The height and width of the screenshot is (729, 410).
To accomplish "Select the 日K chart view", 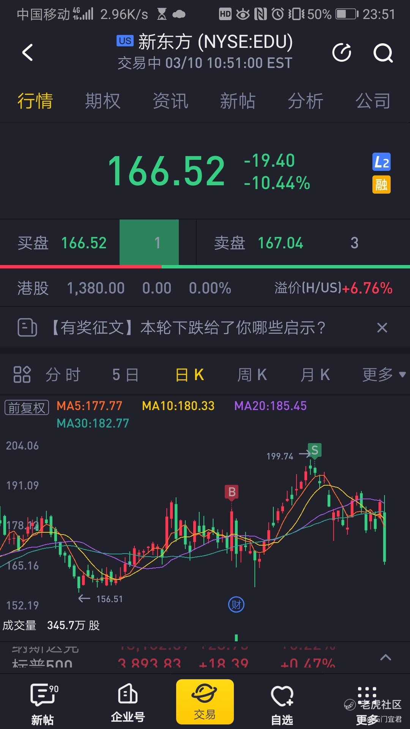I will click(189, 375).
